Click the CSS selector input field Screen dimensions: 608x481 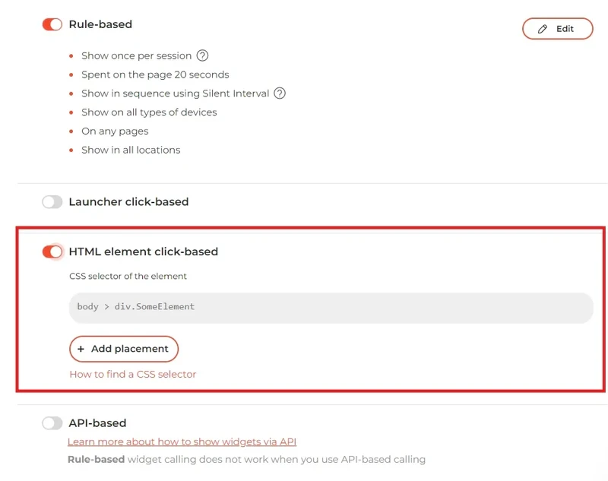331,307
